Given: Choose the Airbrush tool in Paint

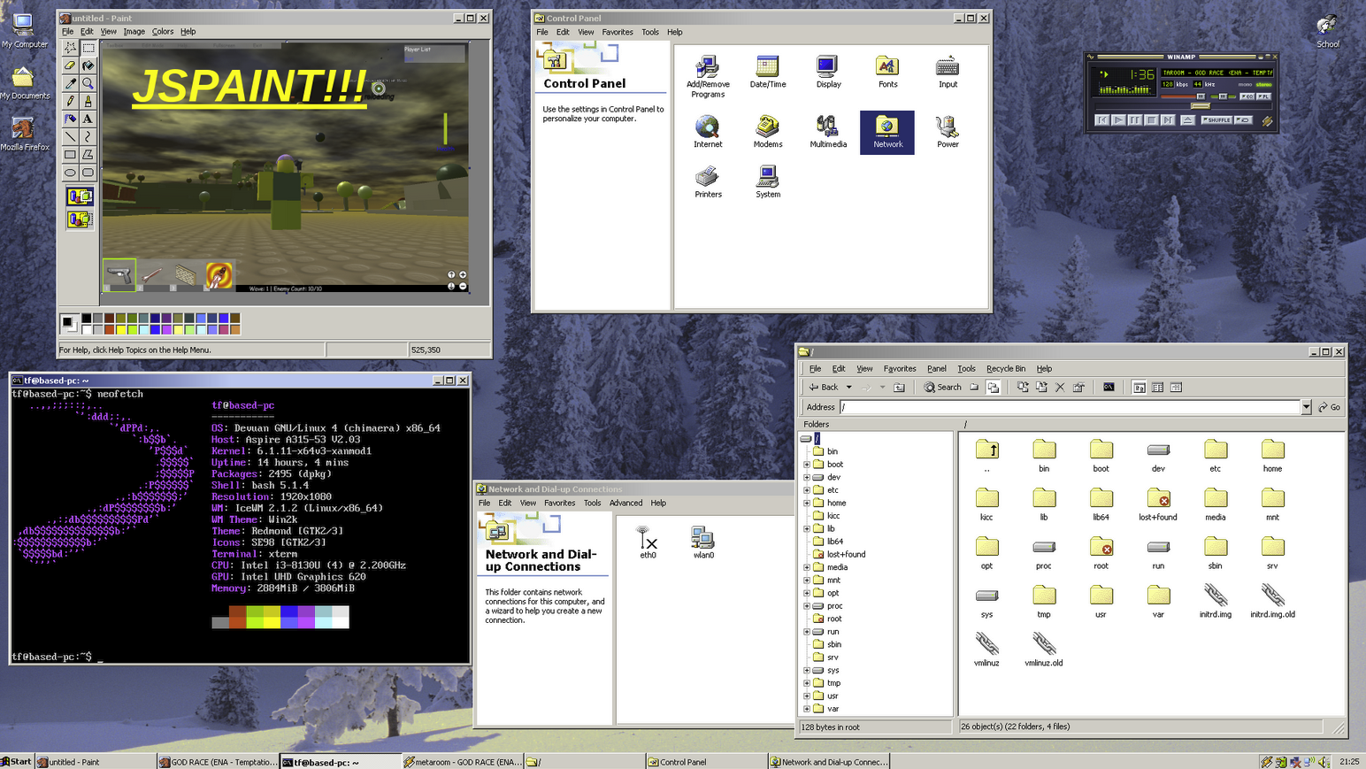Looking at the screenshot, I should (x=70, y=119).
